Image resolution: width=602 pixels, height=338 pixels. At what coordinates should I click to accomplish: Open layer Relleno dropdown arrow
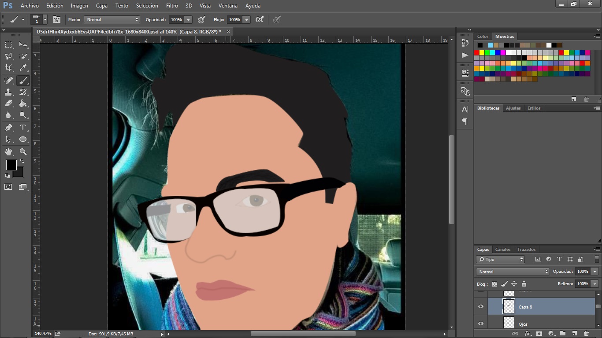click(x=595, y=284)
